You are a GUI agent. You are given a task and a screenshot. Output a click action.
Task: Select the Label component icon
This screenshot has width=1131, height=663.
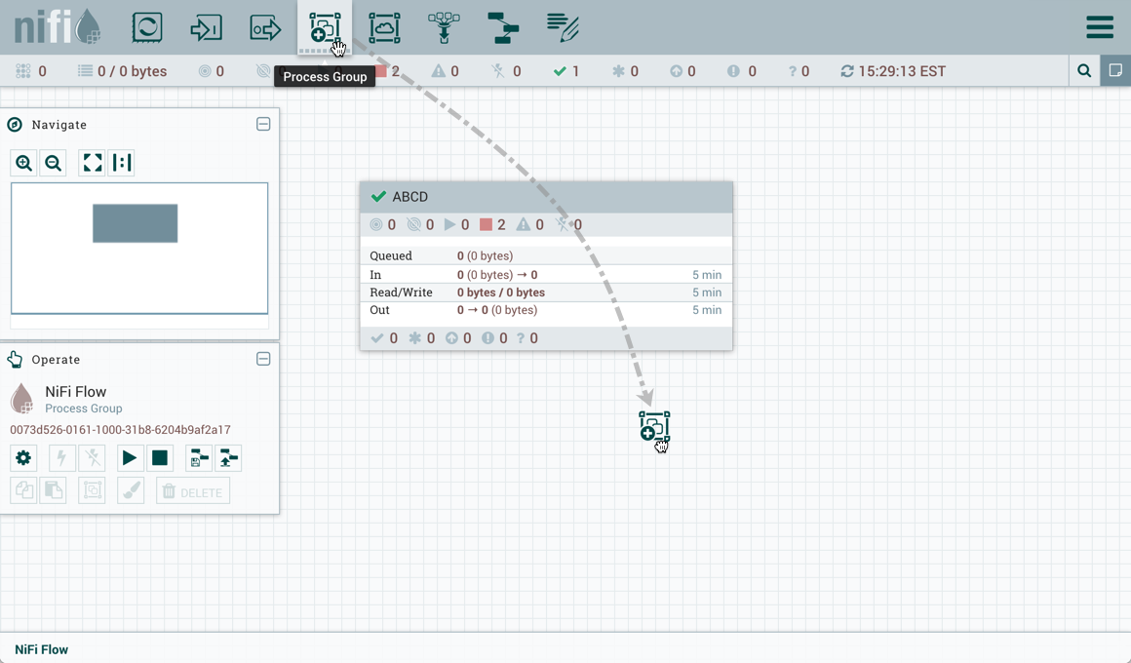[563, 27]
